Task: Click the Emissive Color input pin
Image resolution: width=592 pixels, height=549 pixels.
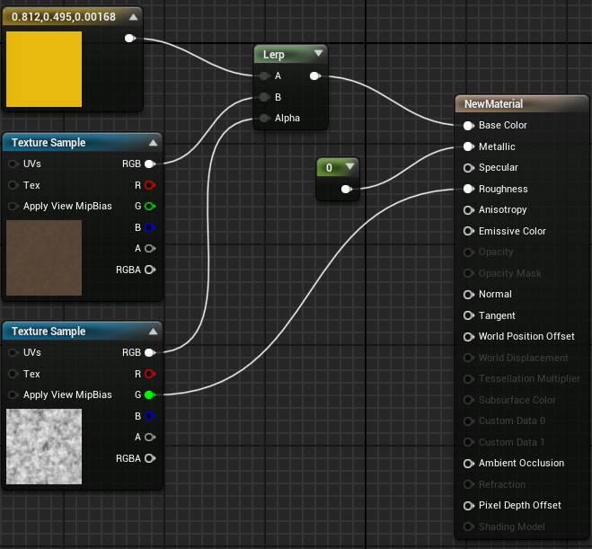Action: tap(469, 231)
